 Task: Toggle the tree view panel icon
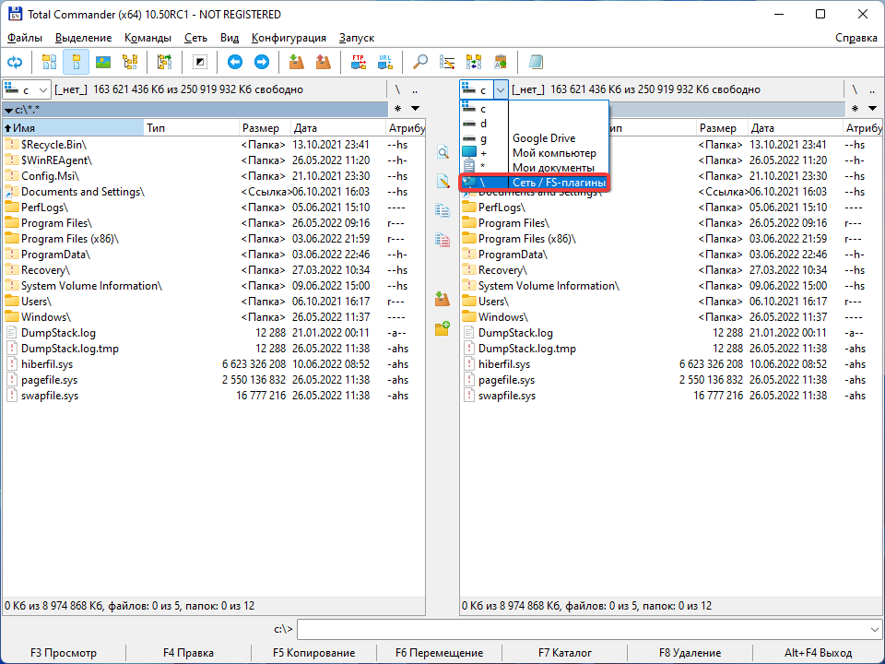pos(130,62)
